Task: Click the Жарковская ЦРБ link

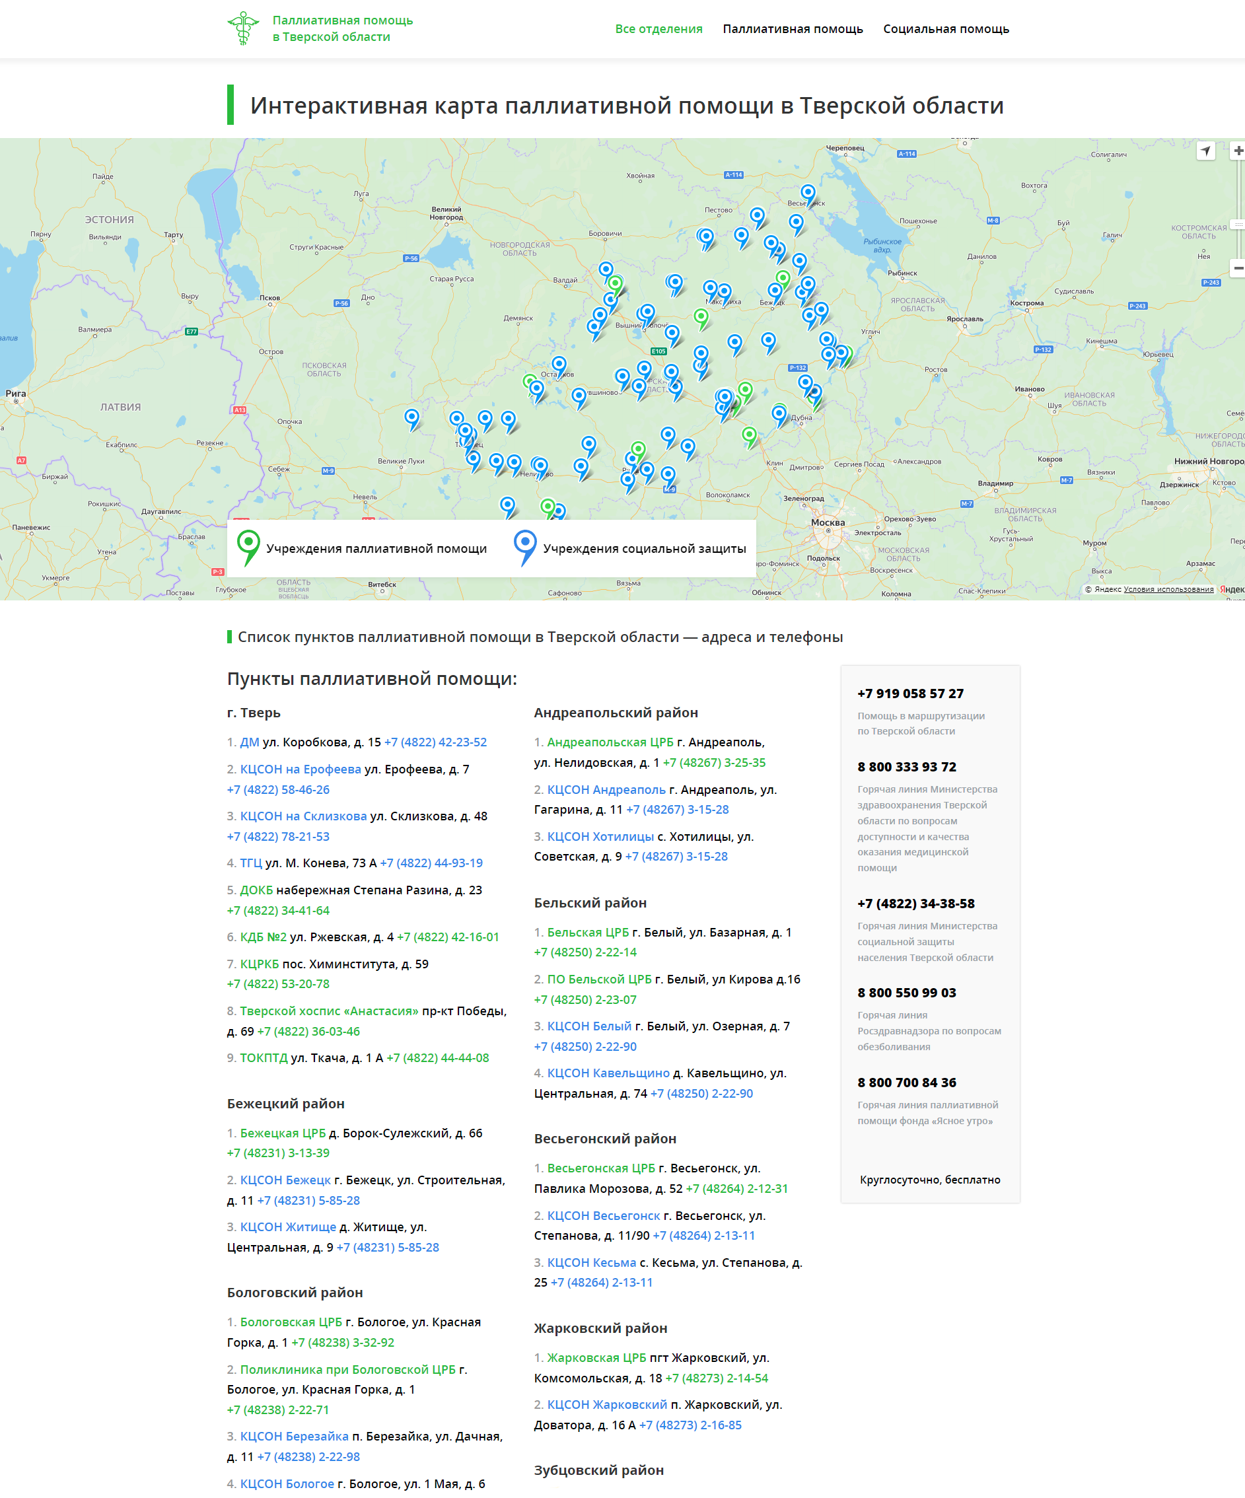Action: coord(596,1357)
